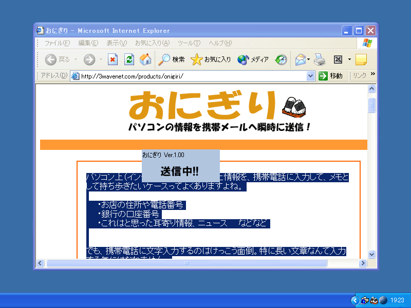The height and width of the screenshot is (308, 411).
Task: Click the Mail envelope toolbar icon
Action: [x=301, y=60]
